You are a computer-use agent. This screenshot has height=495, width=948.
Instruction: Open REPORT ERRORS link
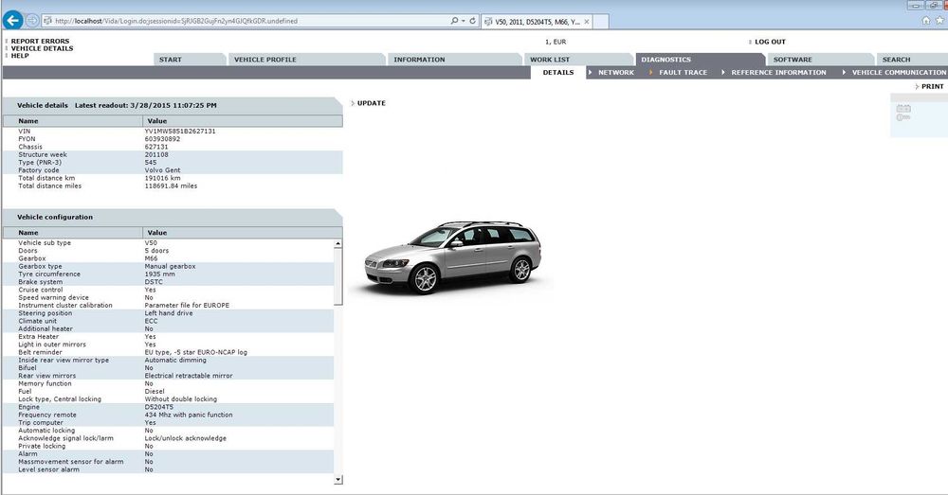[40, 41]
